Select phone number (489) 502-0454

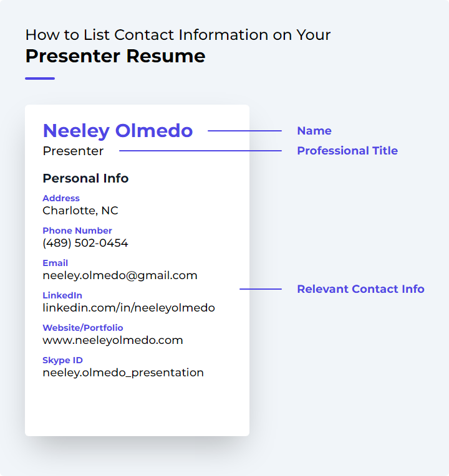pos(85,243)
